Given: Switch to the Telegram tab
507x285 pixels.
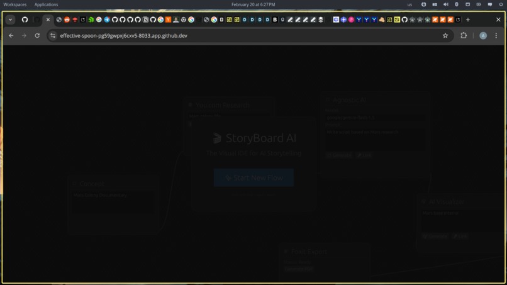Looking at the screenshot, I should 107,20.
